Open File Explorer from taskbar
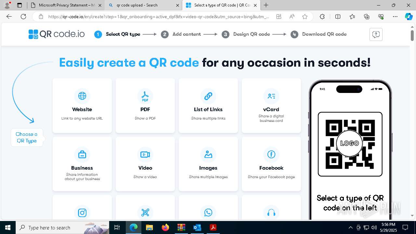 [149, 227]
